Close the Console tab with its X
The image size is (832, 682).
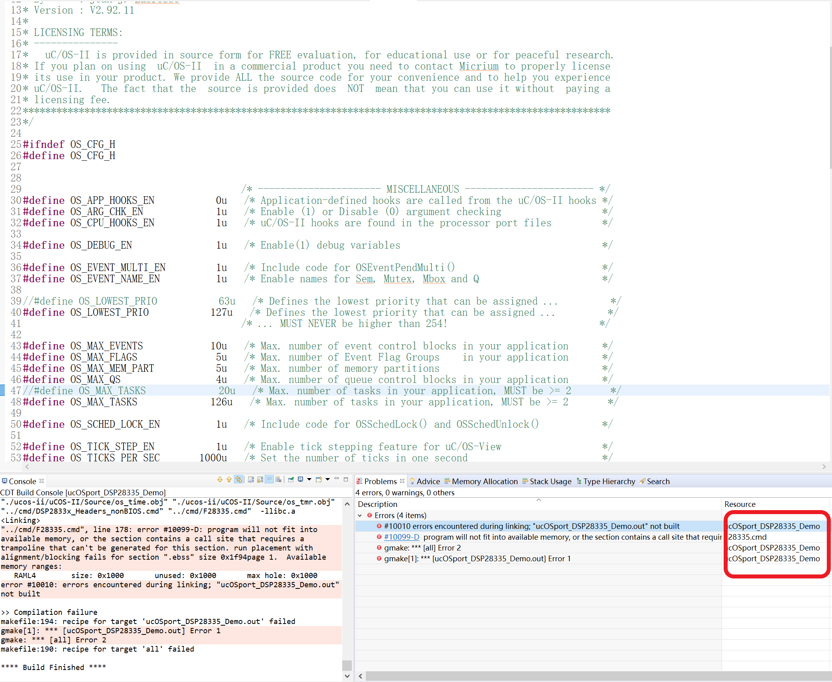(x=42, y=481)
